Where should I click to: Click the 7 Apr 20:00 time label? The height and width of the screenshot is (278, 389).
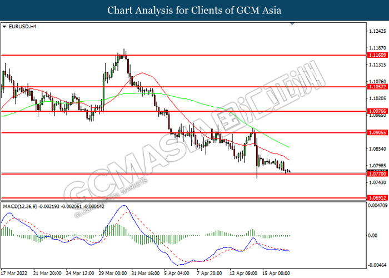(210, 274)
